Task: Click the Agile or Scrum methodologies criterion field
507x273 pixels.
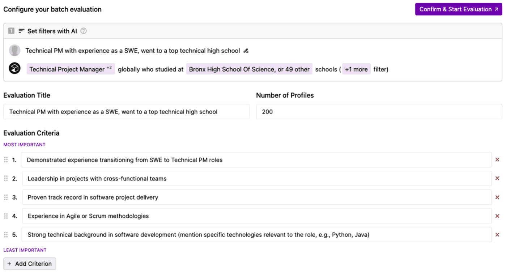Action: tap(256, 216)
